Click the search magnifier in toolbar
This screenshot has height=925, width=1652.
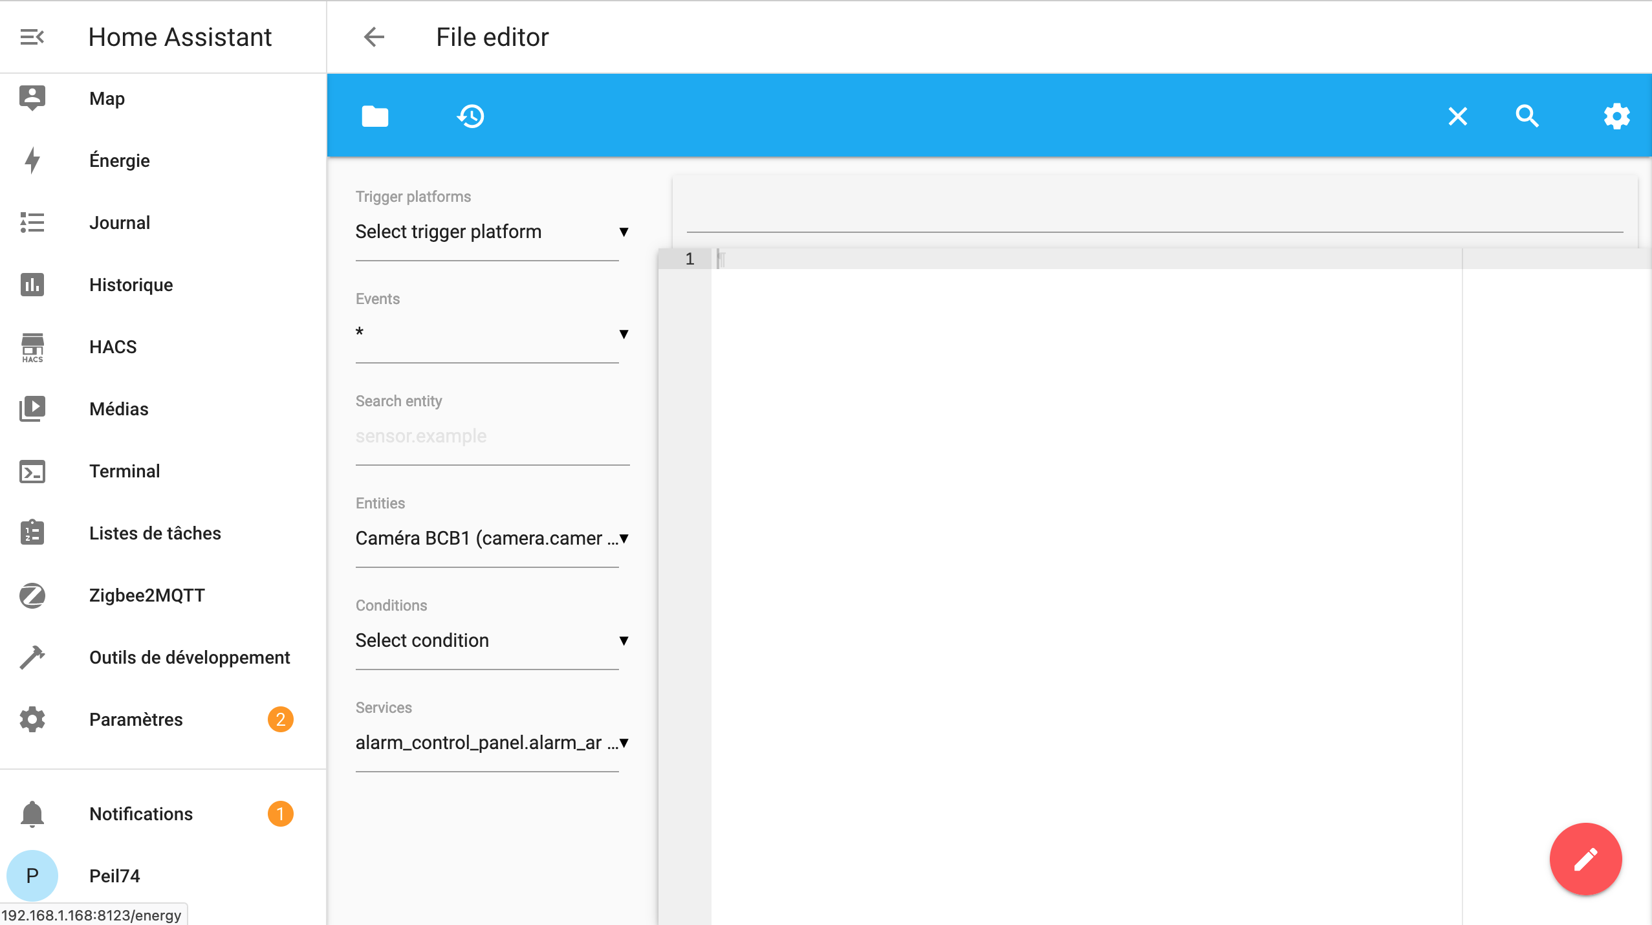pyautogui.click(x=1527, y=116)
